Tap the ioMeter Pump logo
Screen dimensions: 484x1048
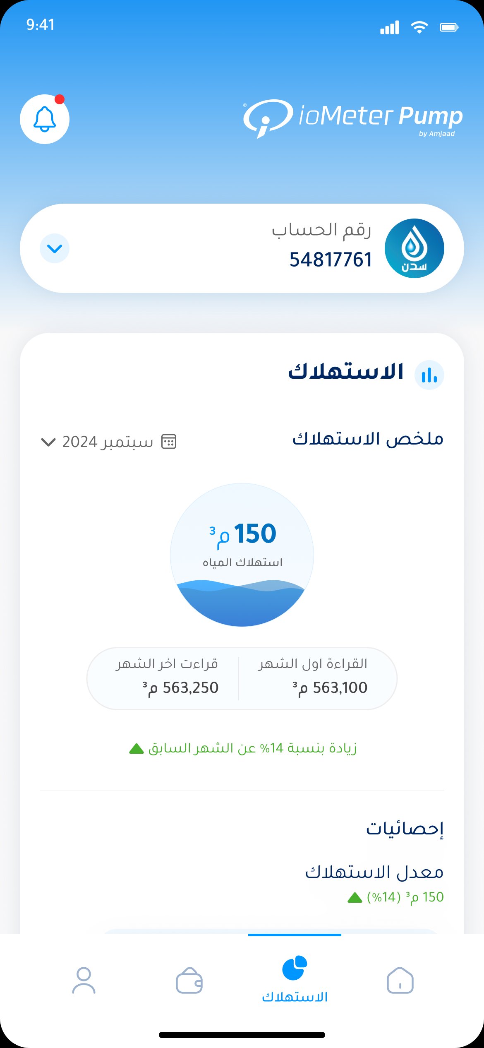coord(353,118)
